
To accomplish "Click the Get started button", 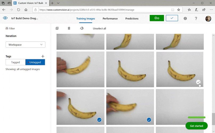I will point(197,126).
